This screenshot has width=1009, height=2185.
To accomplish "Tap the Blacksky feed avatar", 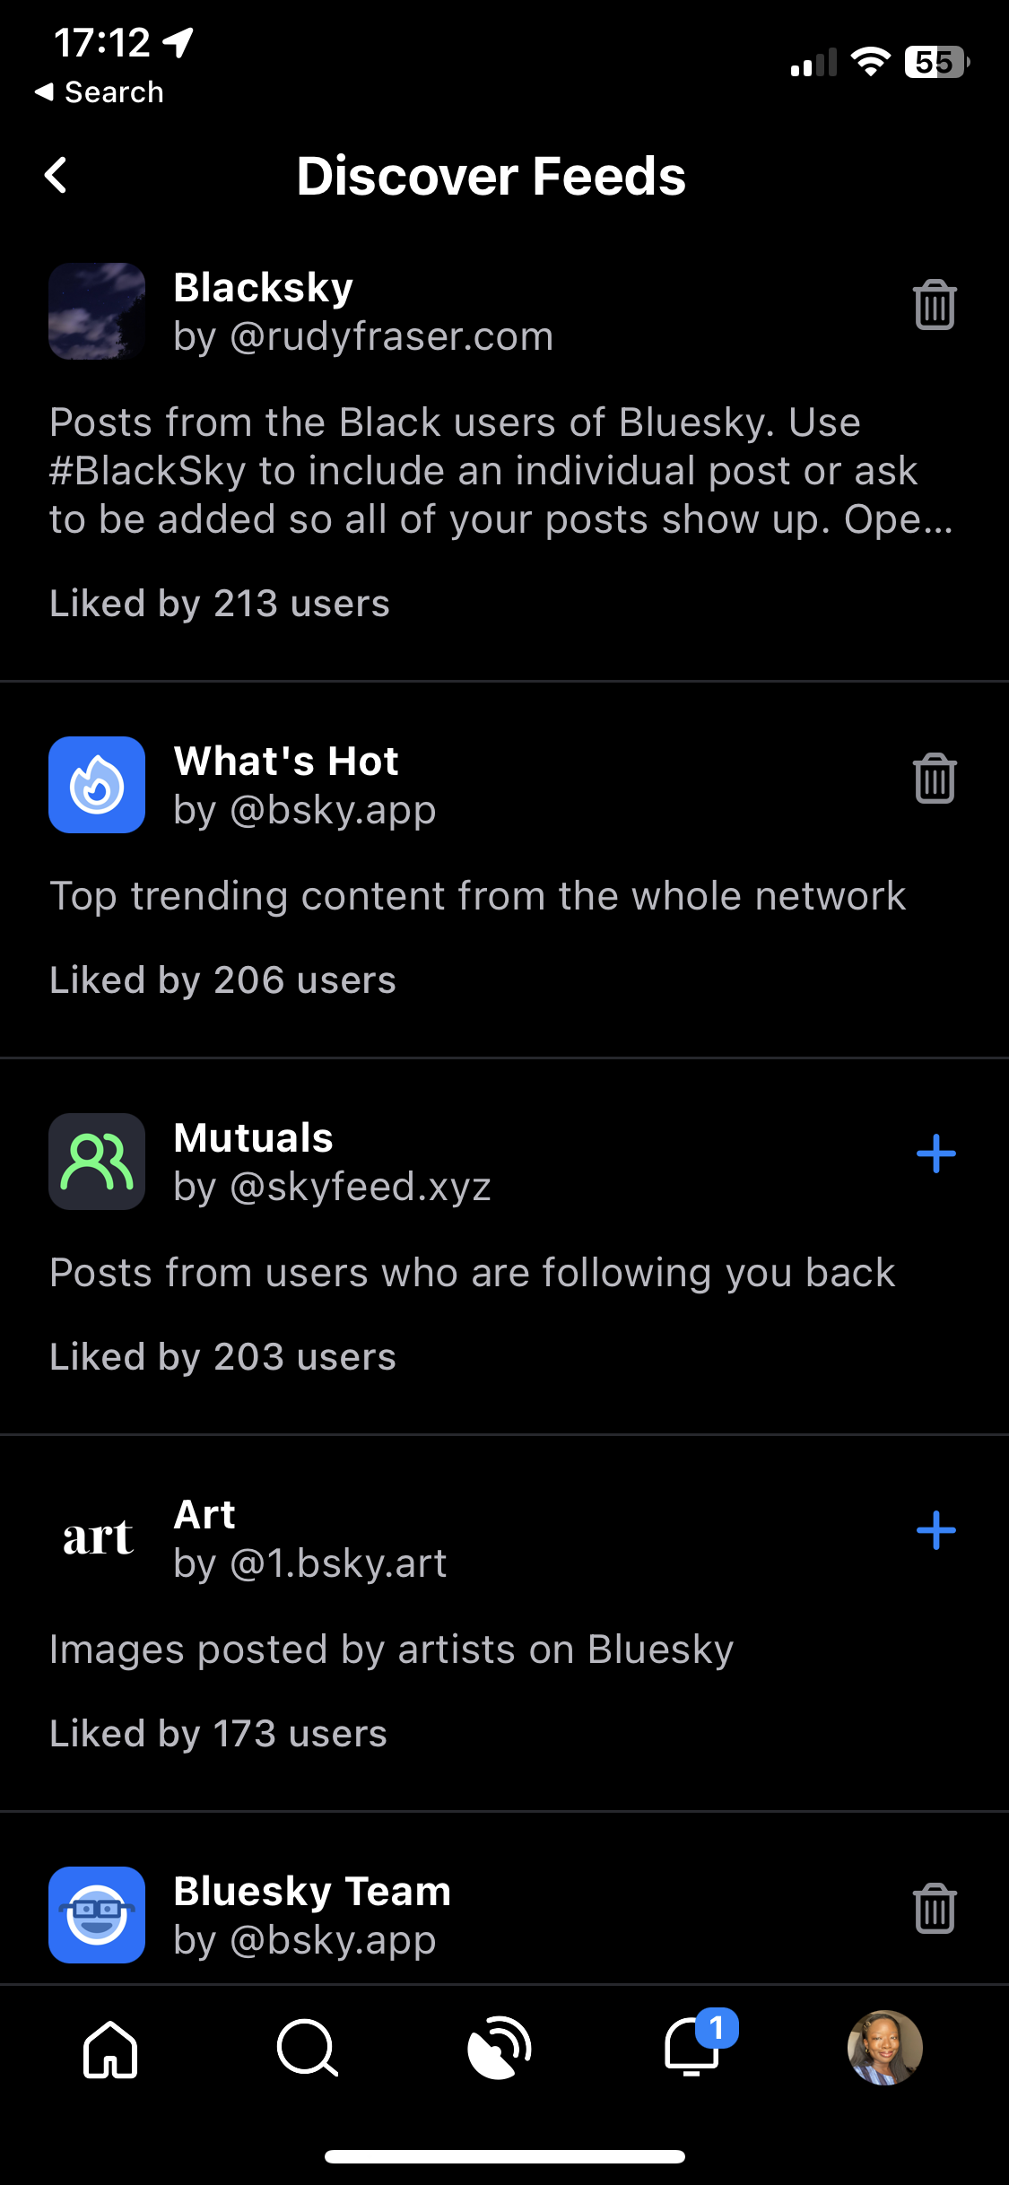I will 97,311.
